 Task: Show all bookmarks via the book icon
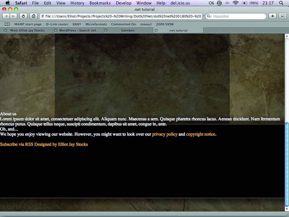(x=7, y=24)
